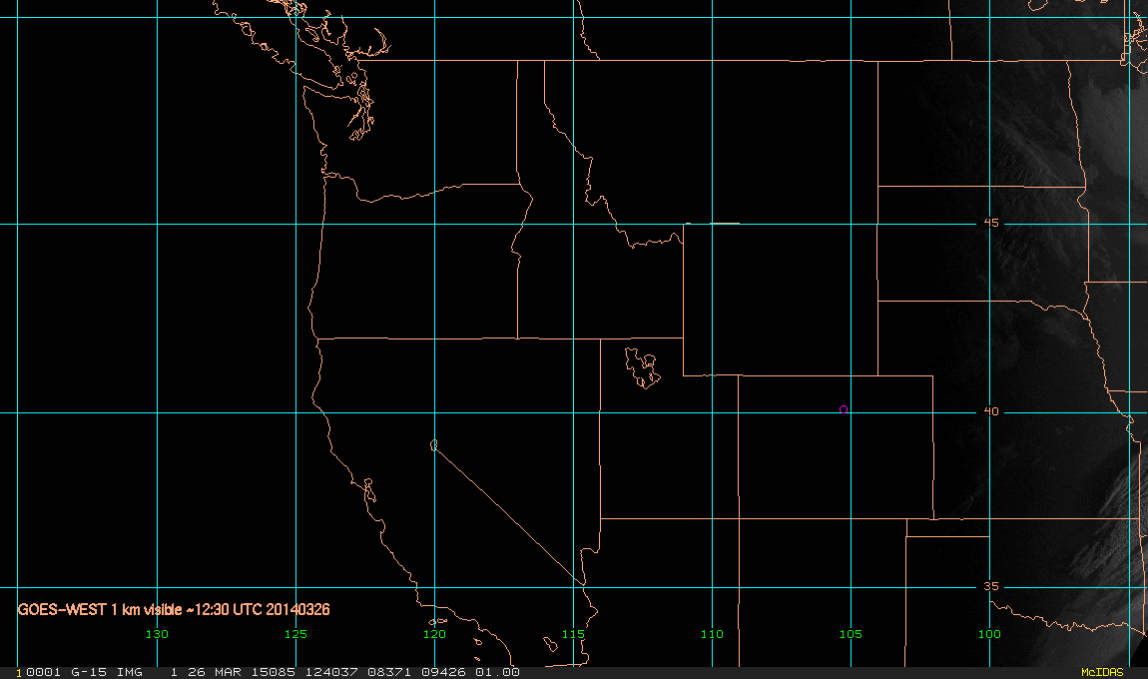The image size is (1148, 679).
Task: Click the longitude label 115
Action: pyautogui.click(x=573, y=634)
